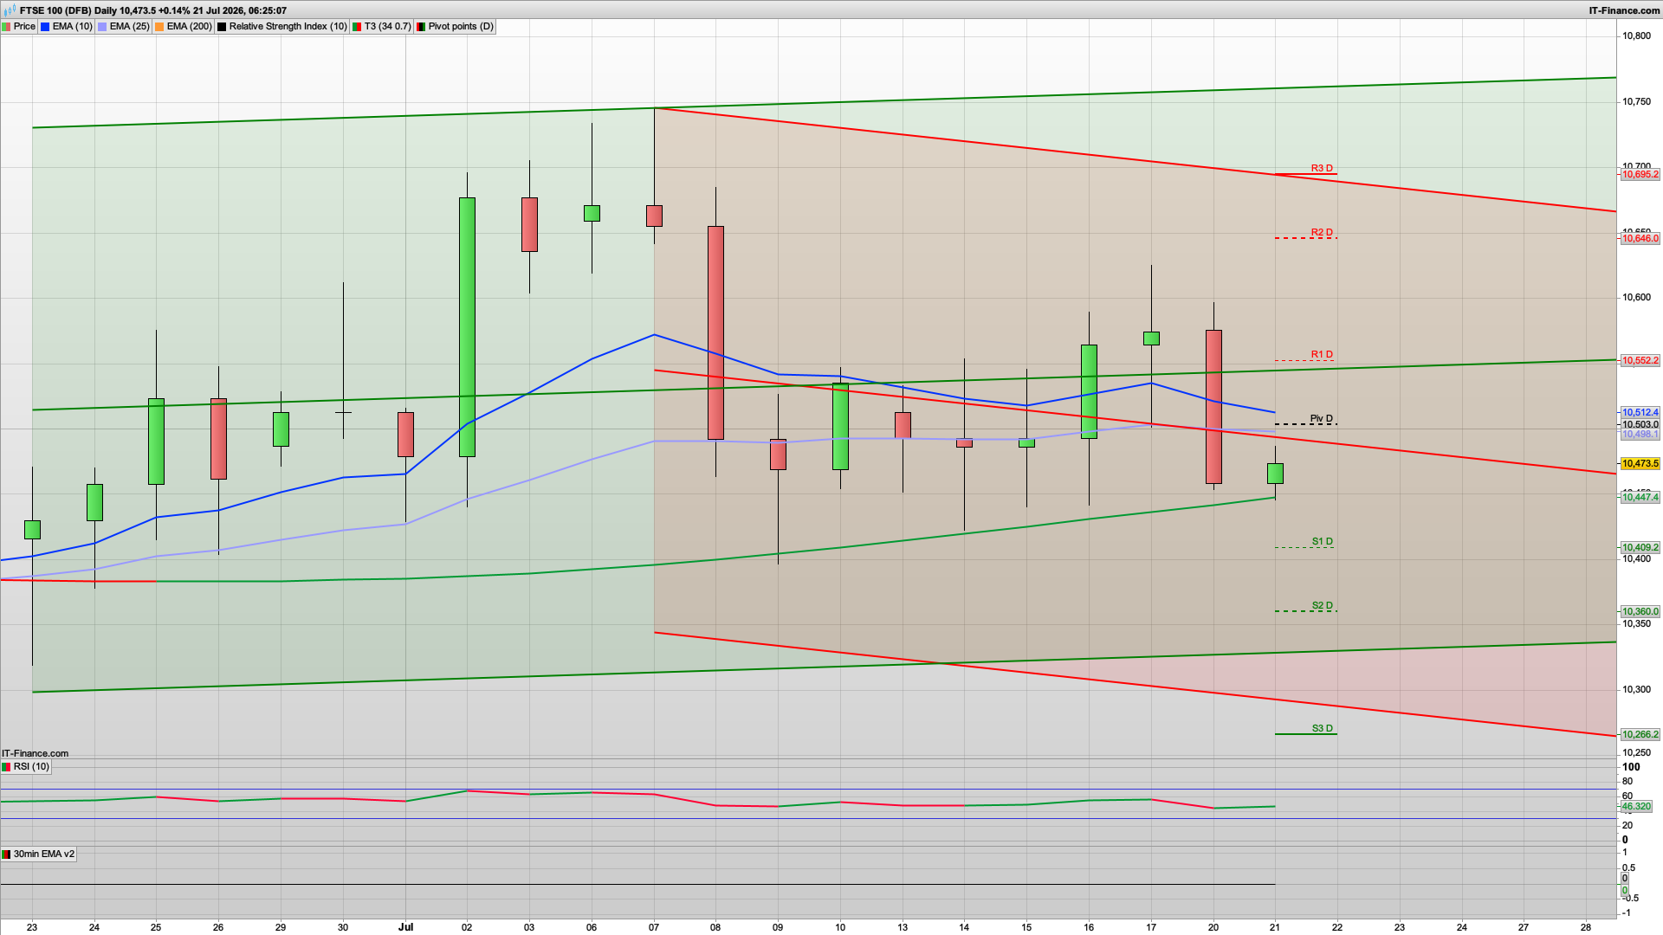Click the last green candlestick on 21 Jul
Screen dimensions: 1663x935
pyautogui.click(x=1275, y=474)
